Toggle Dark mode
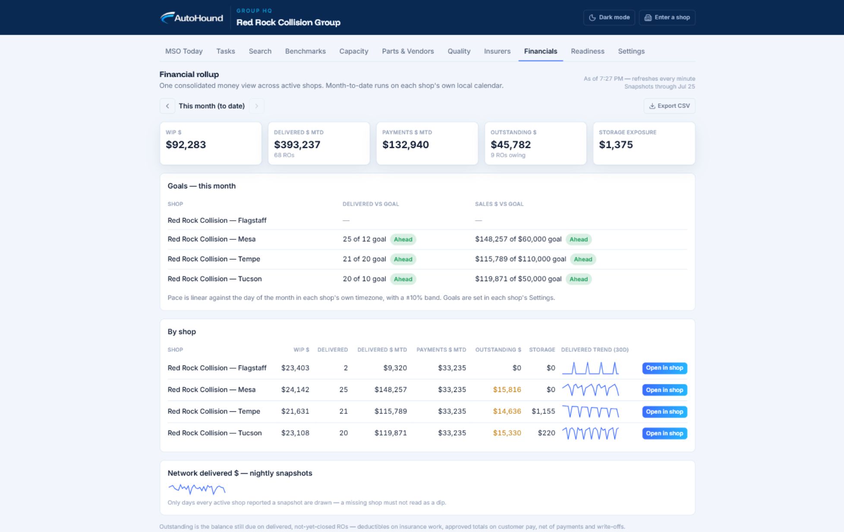The width and height of the screenshot is (844, 532). click(x=609, y=18)
